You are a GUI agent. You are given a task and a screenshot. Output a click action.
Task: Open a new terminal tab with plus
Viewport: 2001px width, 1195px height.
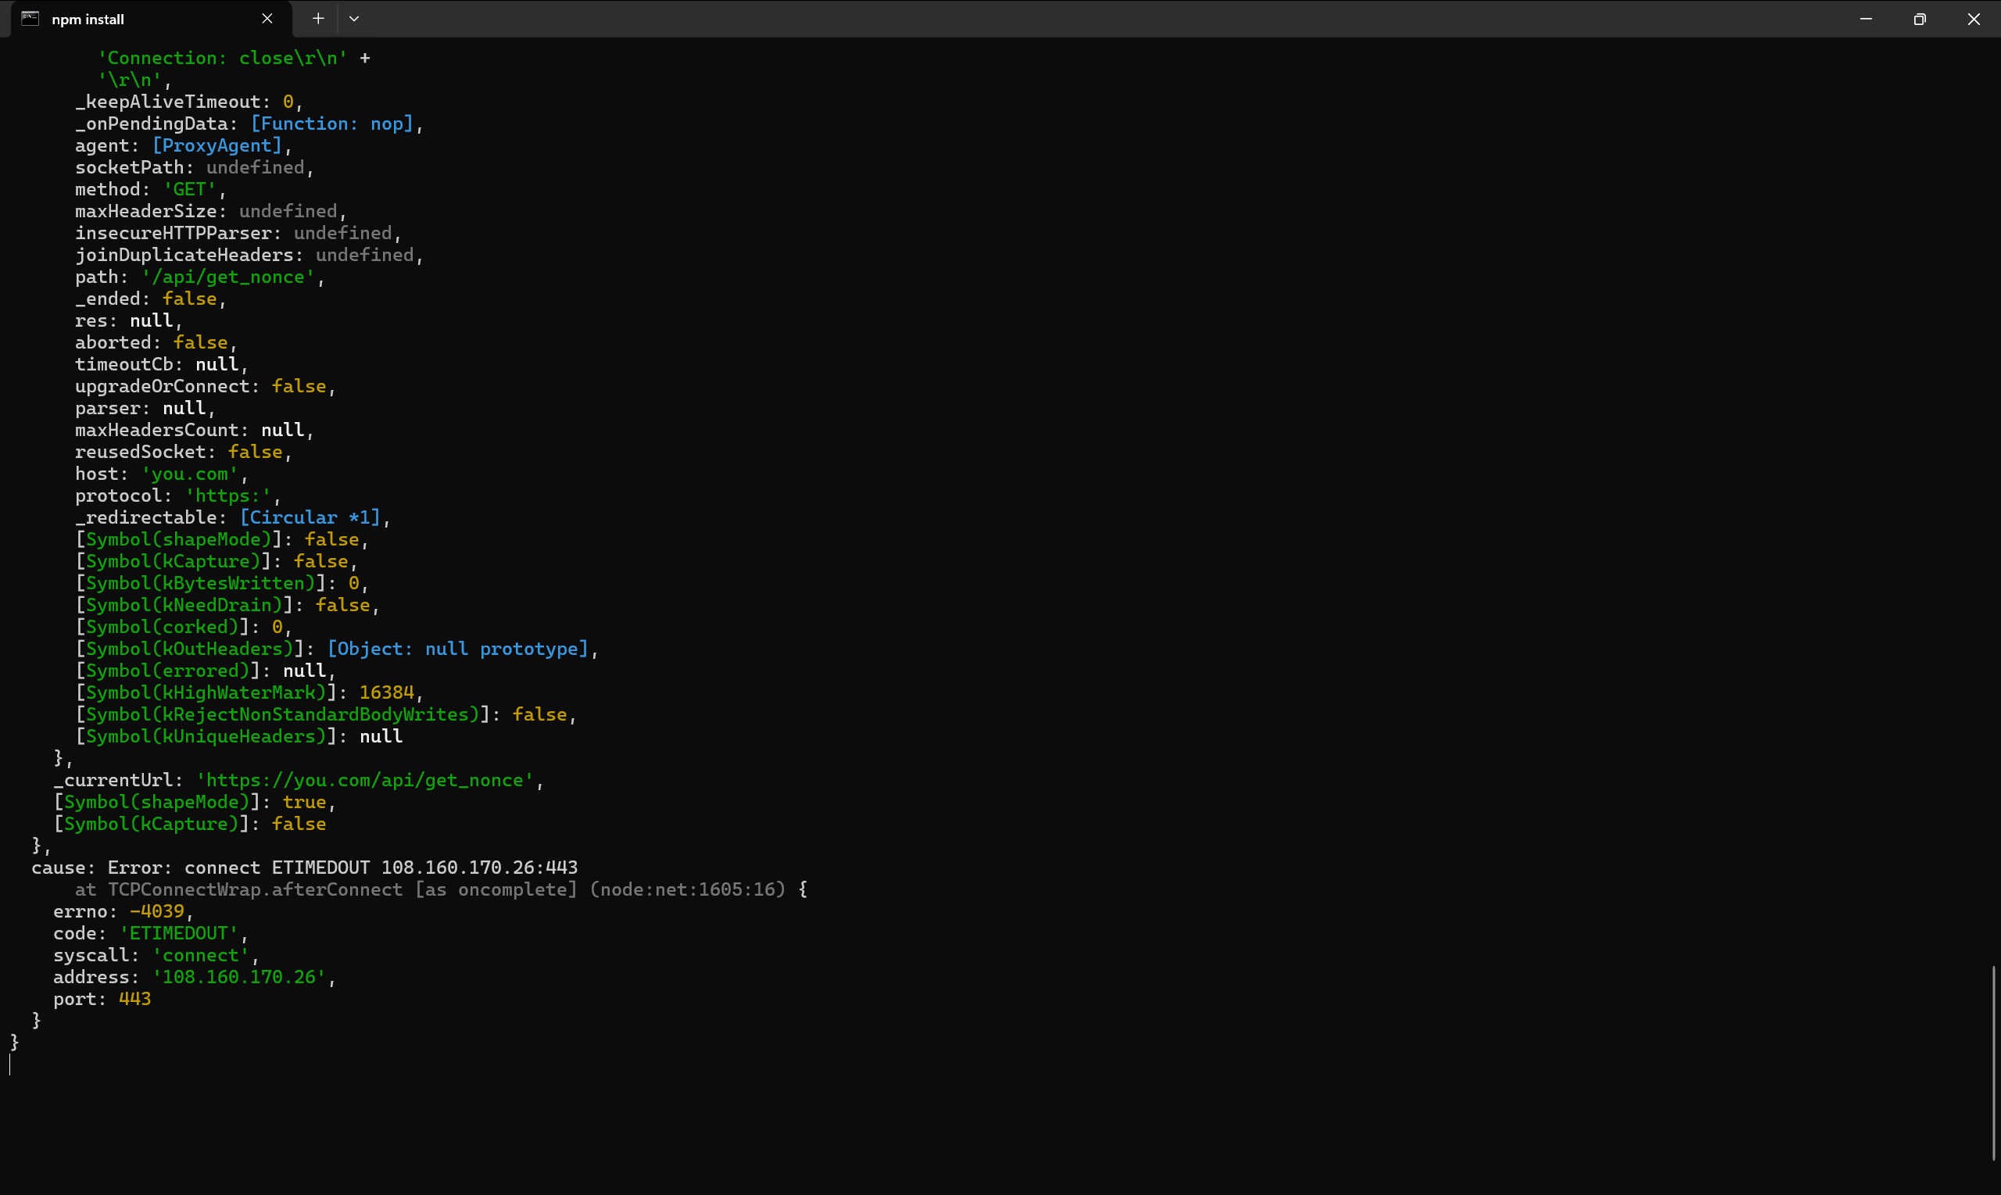[x=318, y=19]
